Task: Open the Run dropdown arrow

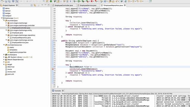Action: click(80, 1)
